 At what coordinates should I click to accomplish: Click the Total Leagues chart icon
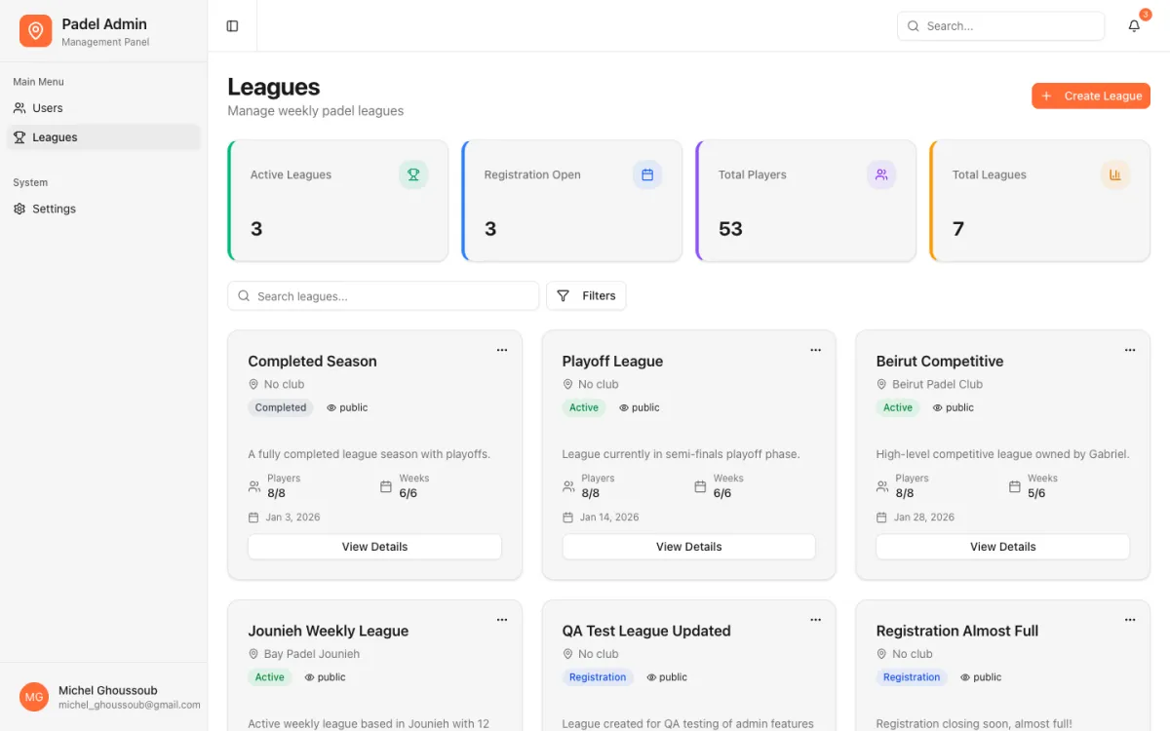click(1115, 174)
